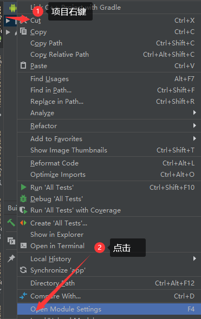This screenshot has height=319, width=201.
Task: Click the green Run 'All Tests' arrow
Action: click(x=23, y=187)
